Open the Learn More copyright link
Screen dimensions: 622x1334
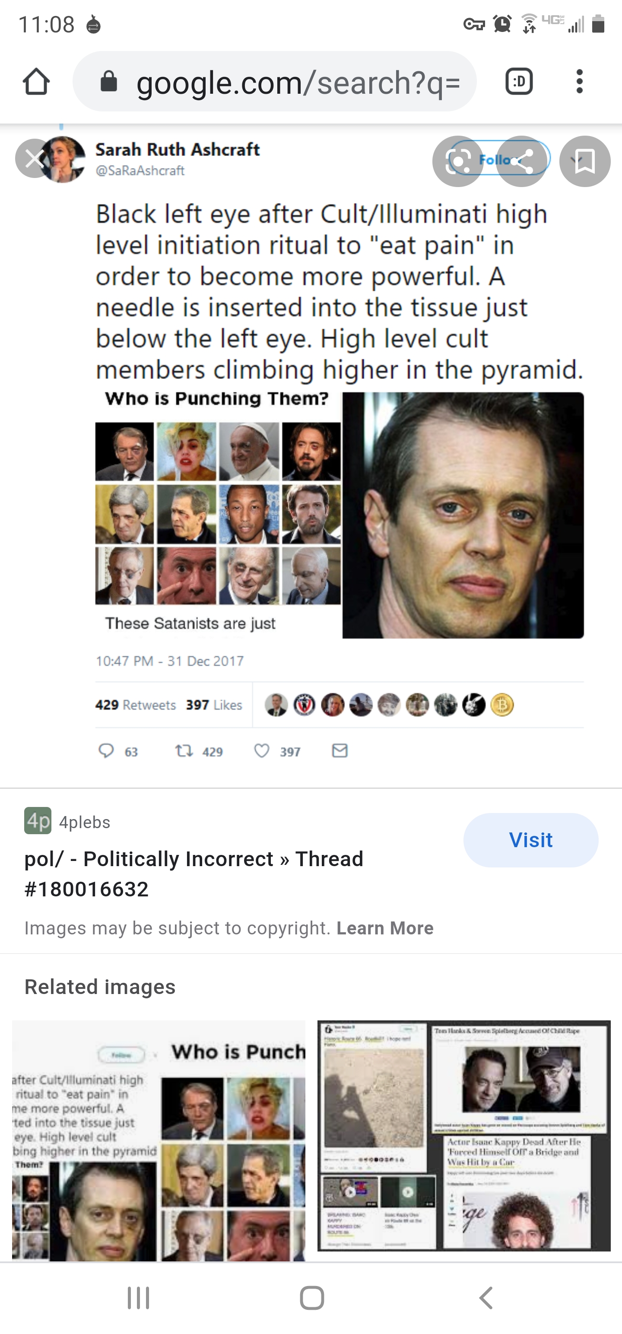point(385,928)
